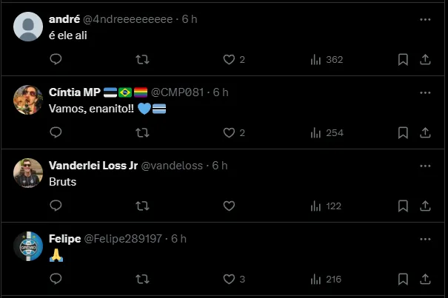Open more options on Vanderlei's tweet

425,166
